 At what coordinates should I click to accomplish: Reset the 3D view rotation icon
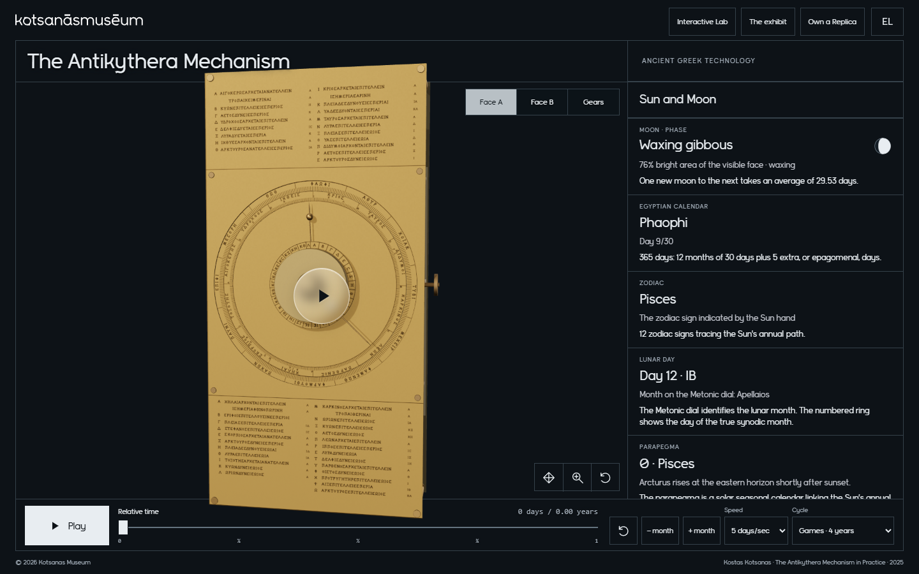click(606, 477)
